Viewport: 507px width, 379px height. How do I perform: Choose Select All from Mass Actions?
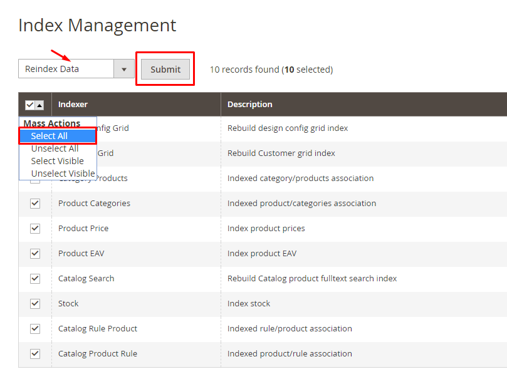pos(50,136)
